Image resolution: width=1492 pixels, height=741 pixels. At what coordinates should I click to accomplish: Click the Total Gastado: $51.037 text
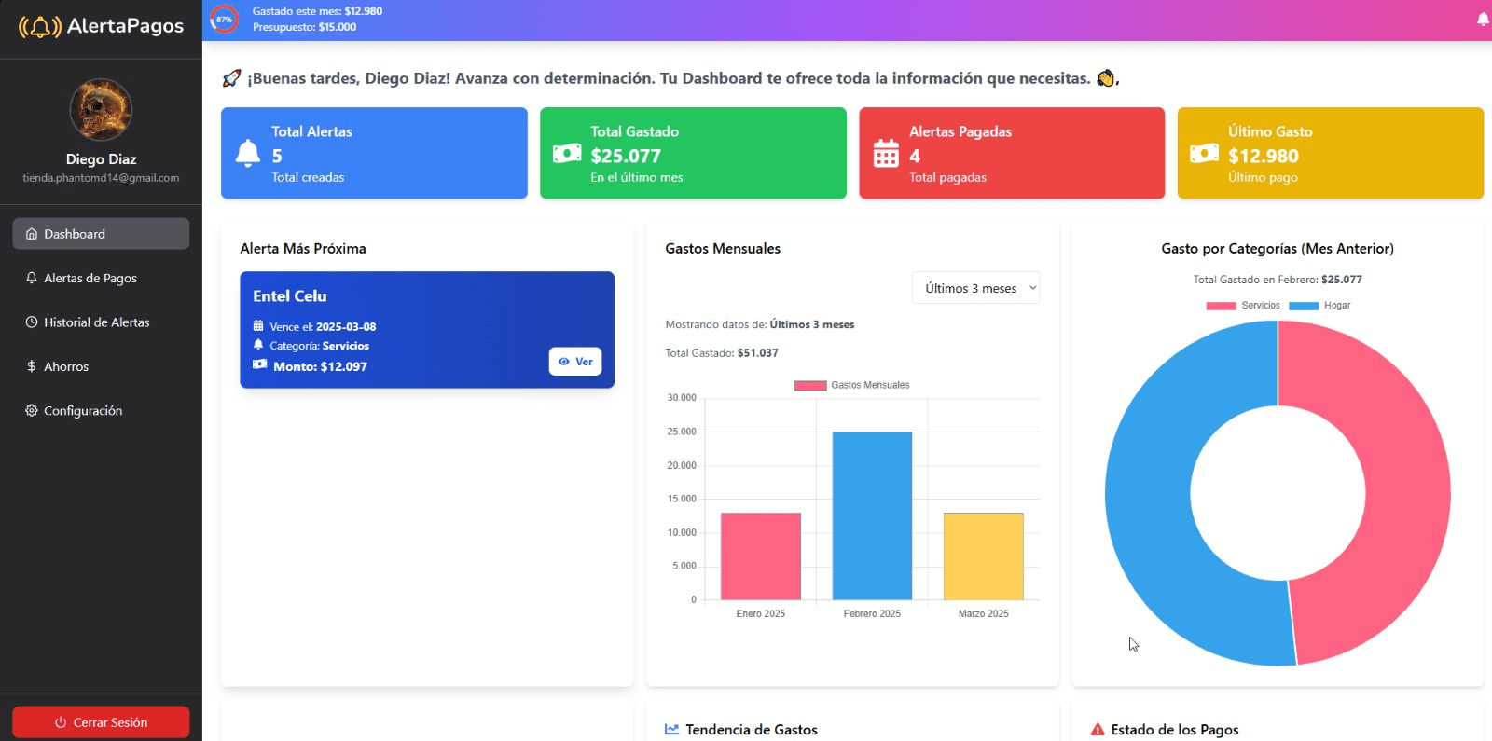[x=722, y=353]
